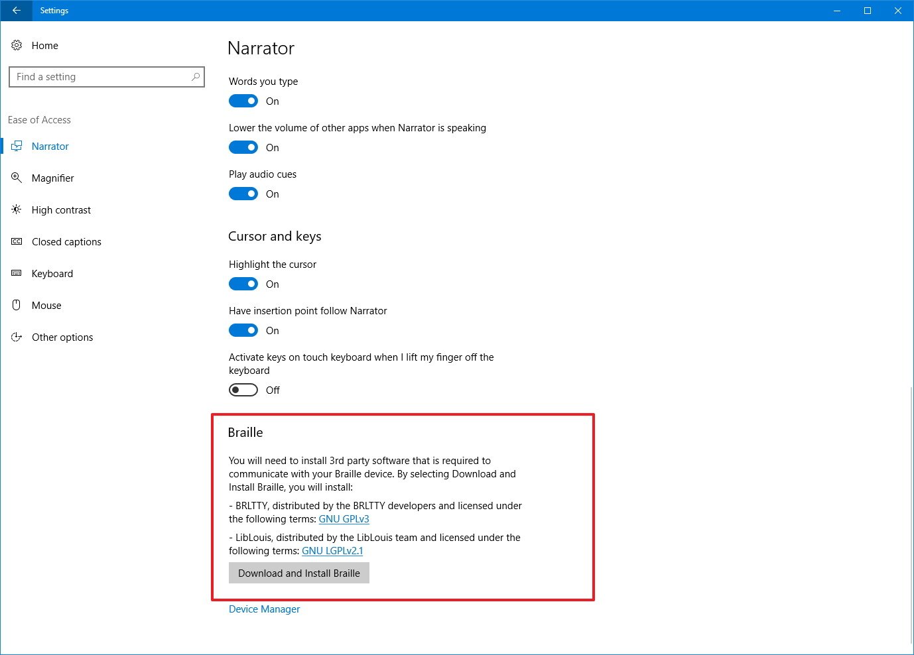Click the Narrator page title
The height and width of the screenshot is (655, 914).
pos(261,48)
